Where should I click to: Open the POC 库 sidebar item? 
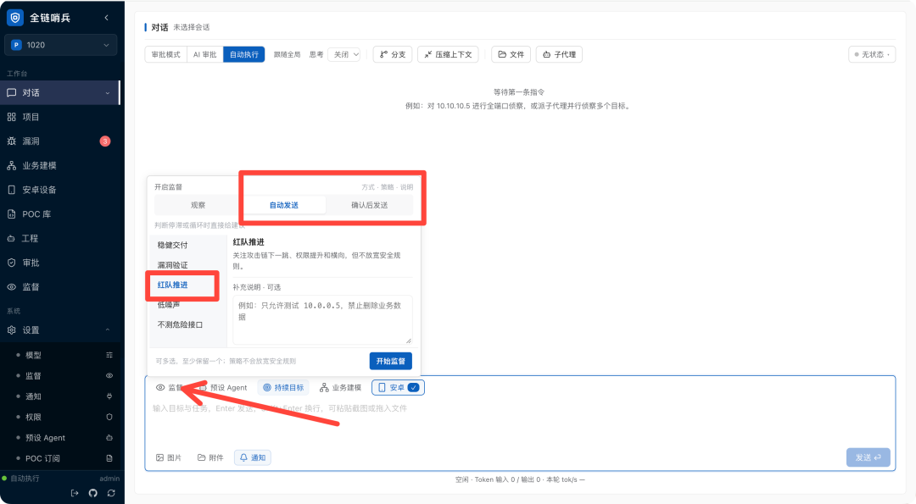pyautogui.click(x=59, y=214)
